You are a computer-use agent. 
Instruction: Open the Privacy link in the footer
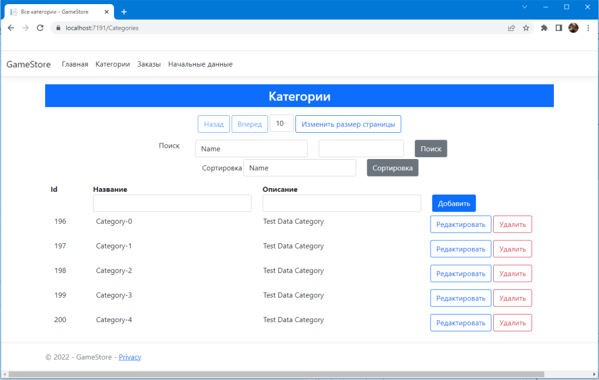click(130, 357)
